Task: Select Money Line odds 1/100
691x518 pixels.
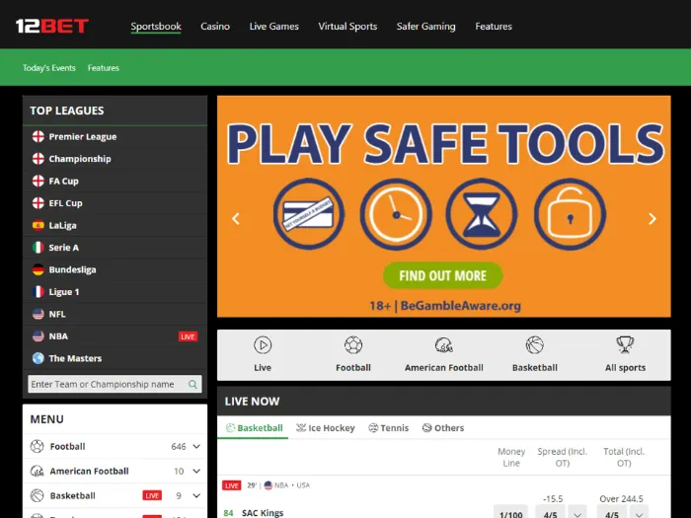Action: pos(510,514)
